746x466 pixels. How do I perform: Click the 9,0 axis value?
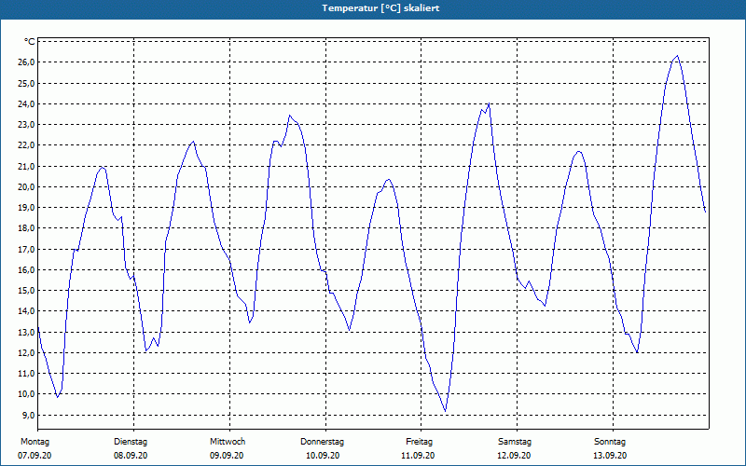click(29, 415)
